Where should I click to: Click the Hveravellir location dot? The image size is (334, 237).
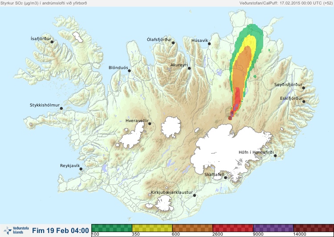coord(150,123)
